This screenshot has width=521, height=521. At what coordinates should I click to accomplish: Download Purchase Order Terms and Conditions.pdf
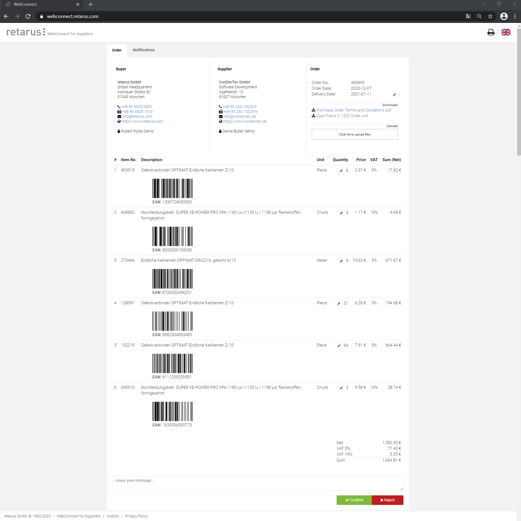[x=354, y=110]
